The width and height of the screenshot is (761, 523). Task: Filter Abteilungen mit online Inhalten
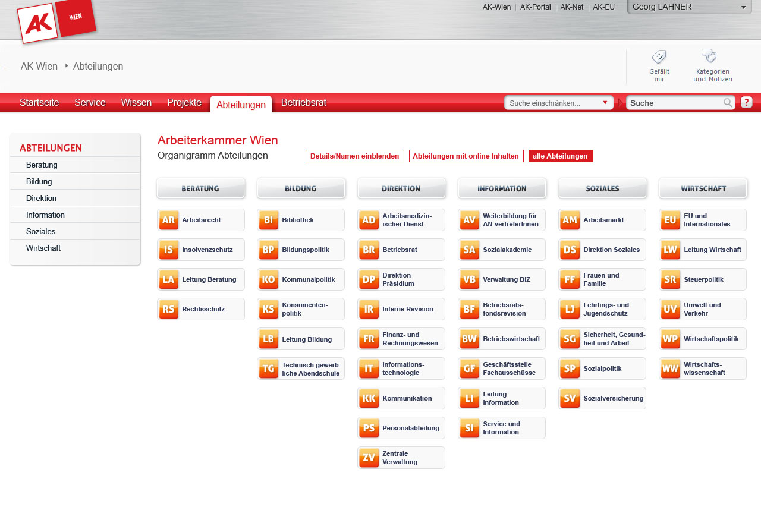tap(466, 156)
